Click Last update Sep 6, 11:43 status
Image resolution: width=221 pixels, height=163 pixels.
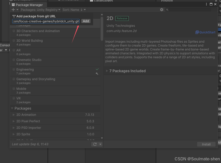click(x=30, y=144)
